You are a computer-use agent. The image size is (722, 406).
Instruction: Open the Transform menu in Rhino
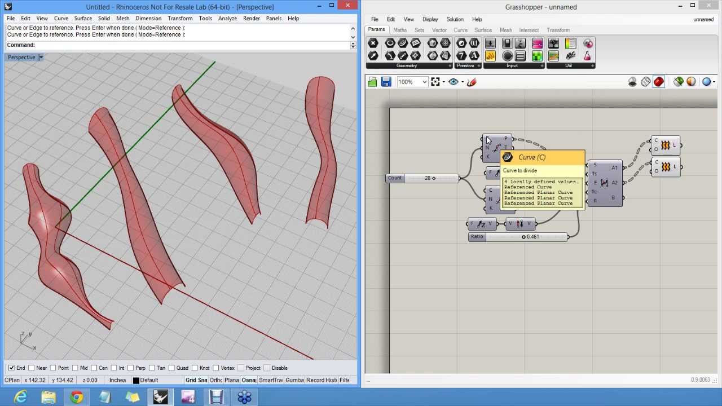click(x=180, y=19)
